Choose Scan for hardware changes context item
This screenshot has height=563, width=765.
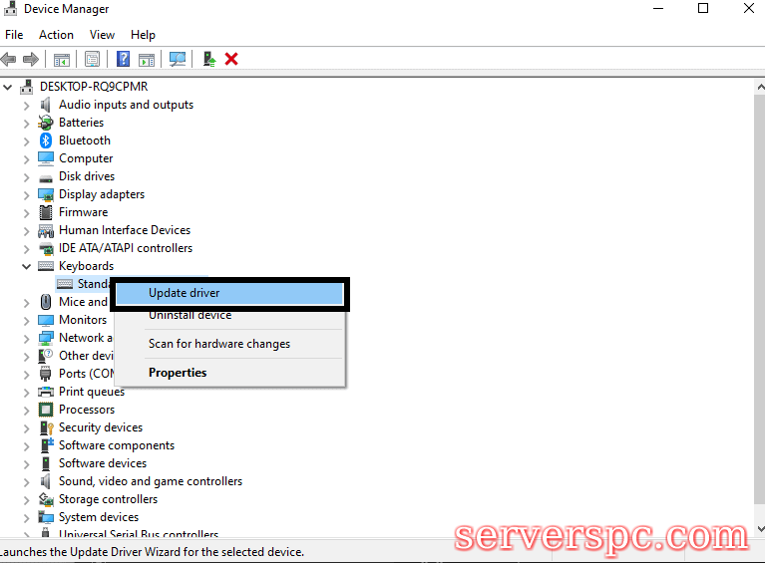(x=229, y=344)
